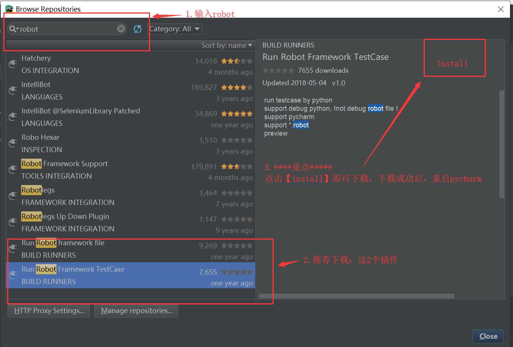Click the Robotlegs plugin icon
513x347 pixels.
[13, 196]
